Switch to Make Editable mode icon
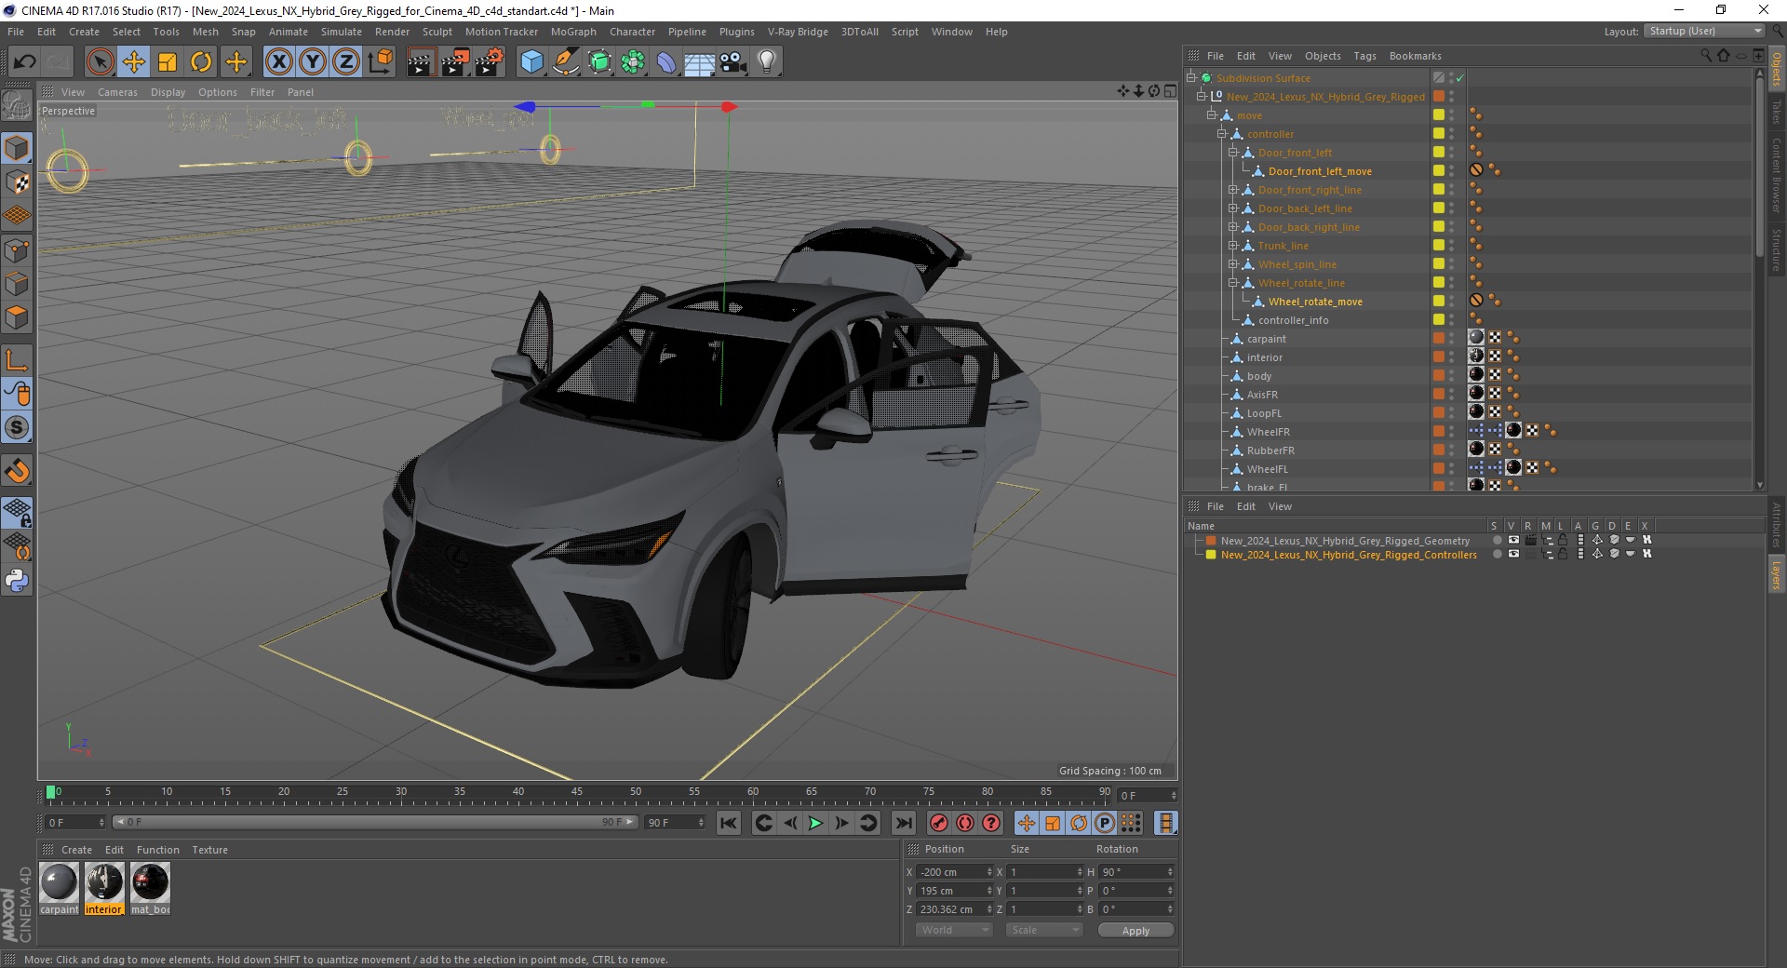Screen dimensions: 1787x968 [17, 105]
